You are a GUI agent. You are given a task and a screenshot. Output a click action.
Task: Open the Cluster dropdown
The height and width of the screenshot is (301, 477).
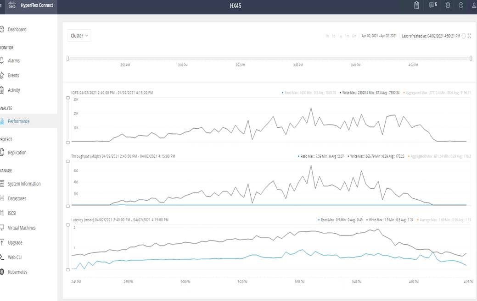pos(79,35)
